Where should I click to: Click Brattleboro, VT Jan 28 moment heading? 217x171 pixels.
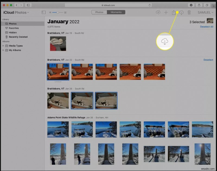(x=66, y=89)
